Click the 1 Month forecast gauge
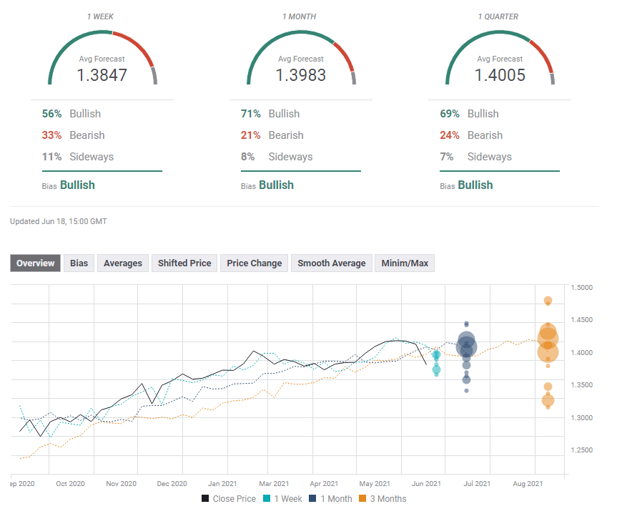 click(x=301, y=59)
